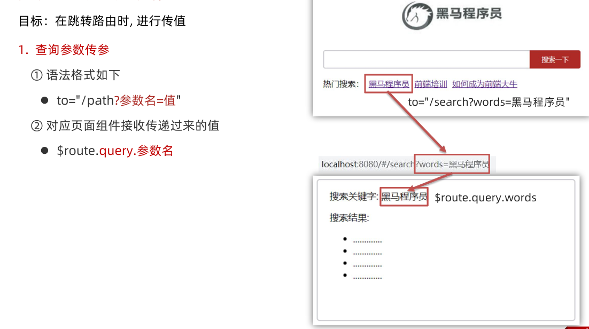Click the red 搜索一下 button

555,59
